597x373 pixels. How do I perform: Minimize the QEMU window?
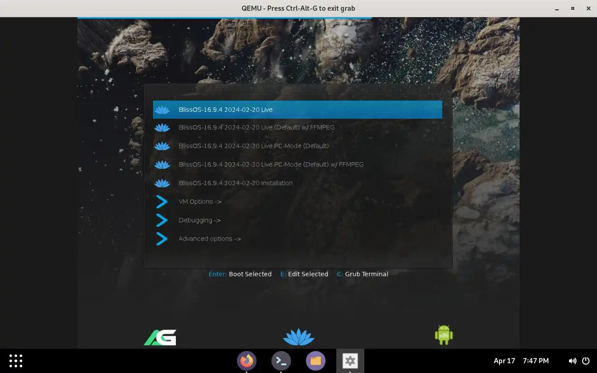557,8
